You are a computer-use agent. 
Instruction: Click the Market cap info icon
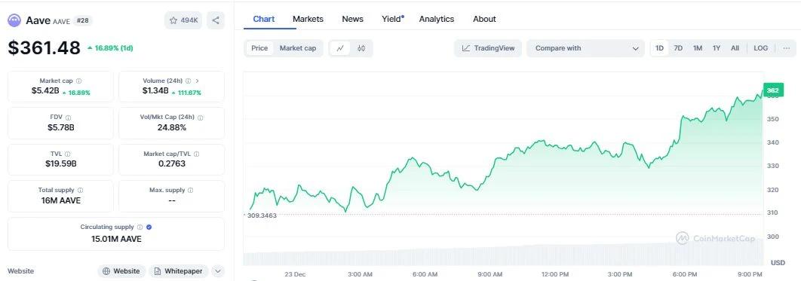(78, 81)
